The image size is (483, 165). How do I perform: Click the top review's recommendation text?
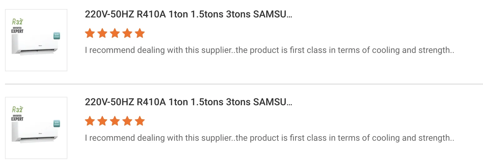click(269, 50)
